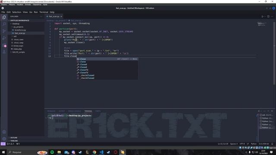Change indentation via Spaces: 4
The image size is (276, 155).
[234, 144]
